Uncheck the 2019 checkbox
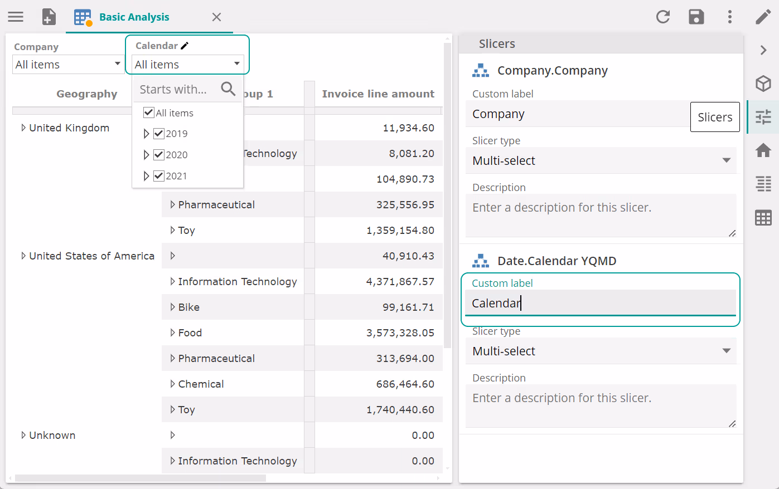The width and height of the screenshot is (779, 489). (x=159, y=134)
